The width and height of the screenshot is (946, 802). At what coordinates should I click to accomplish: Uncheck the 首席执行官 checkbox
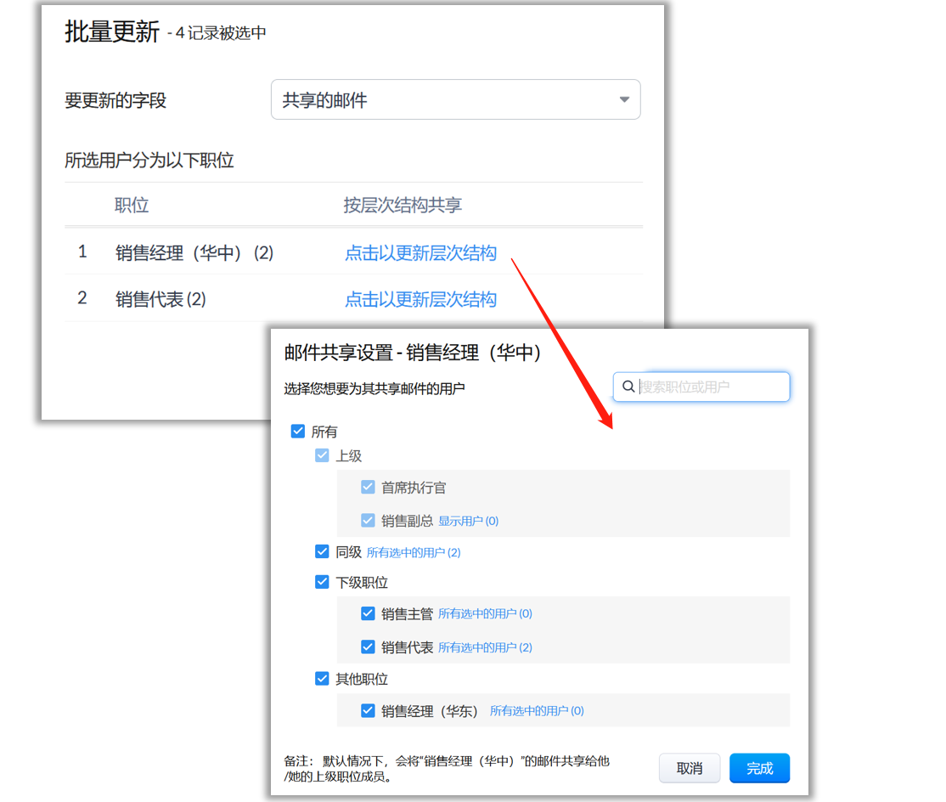368,488
